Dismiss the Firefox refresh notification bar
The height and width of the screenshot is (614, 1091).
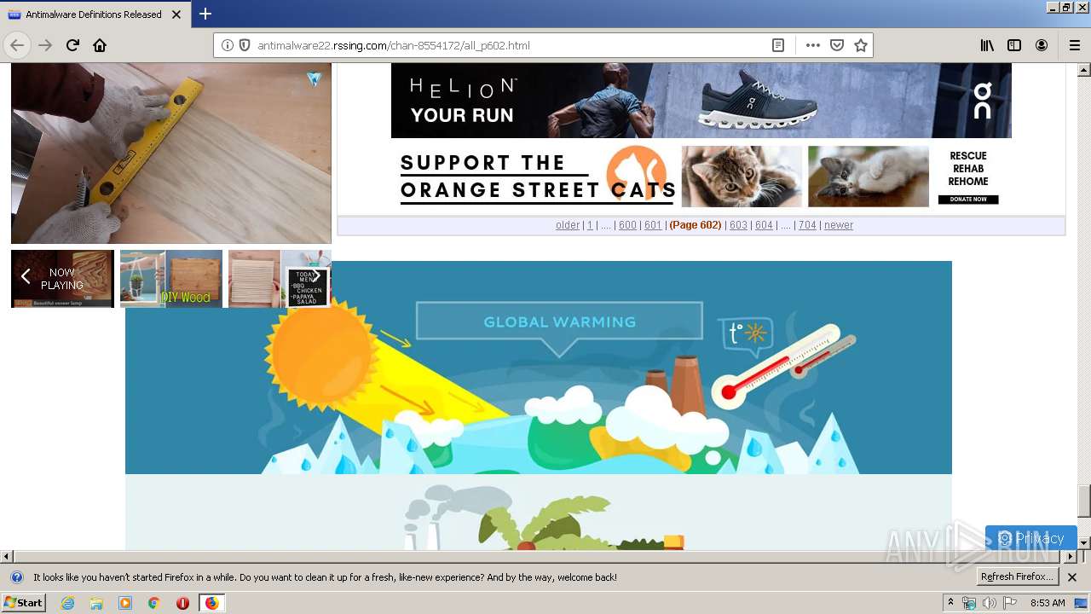click(x=1072, y=577)
